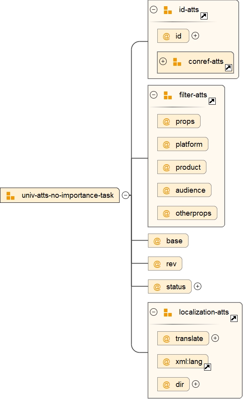Click the @ icon of audience attribute
The image size is (243, 399).
point(166,190)
